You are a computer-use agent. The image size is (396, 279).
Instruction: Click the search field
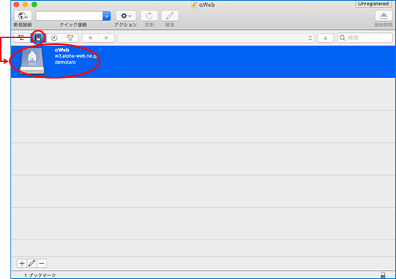click(365, 38)
